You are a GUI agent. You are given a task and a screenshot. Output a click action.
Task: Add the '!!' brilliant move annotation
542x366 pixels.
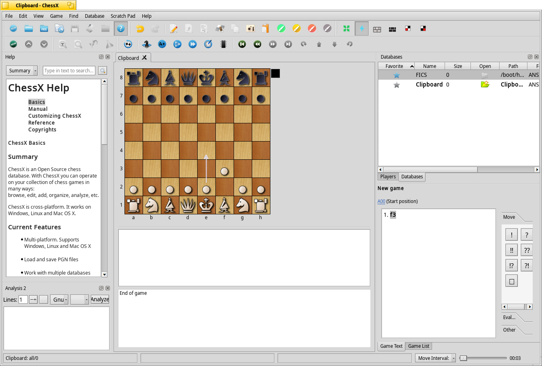(x=512, y=250)
